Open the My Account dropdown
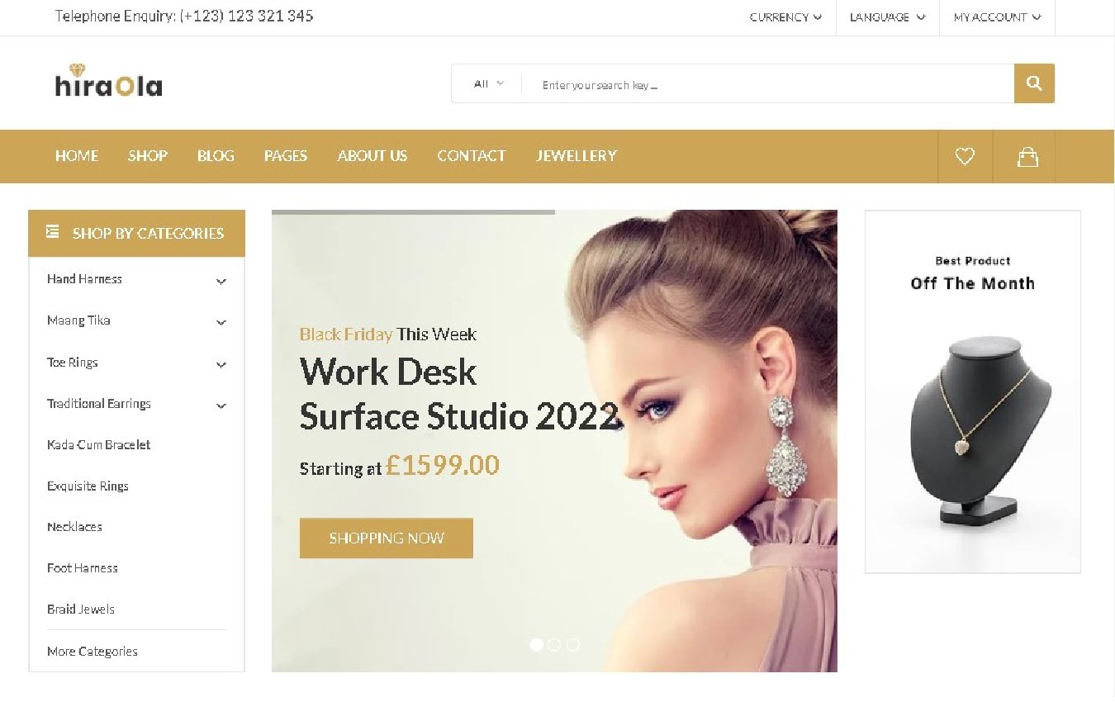Viewport: 1115px width, 702px height. click(997, 17)
